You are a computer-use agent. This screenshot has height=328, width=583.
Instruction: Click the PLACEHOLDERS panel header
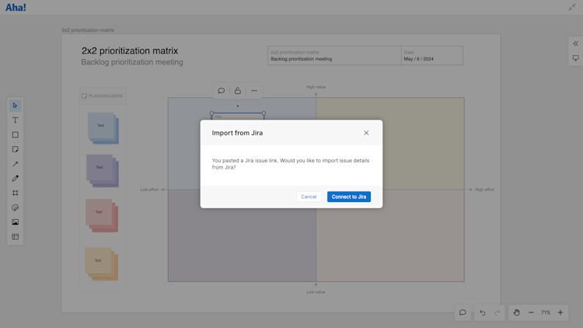[x=103, y=96]
